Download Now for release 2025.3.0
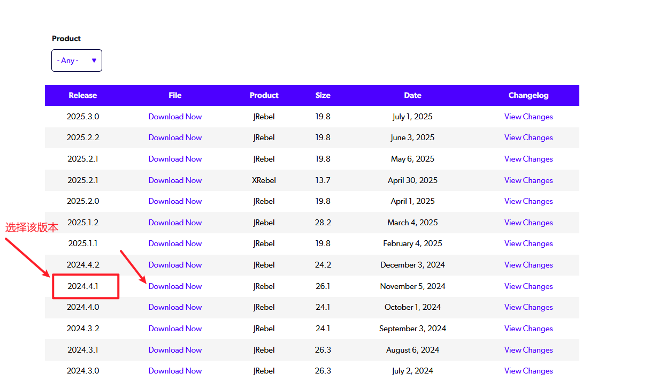 pyautogui.click(x=175, y=117)
